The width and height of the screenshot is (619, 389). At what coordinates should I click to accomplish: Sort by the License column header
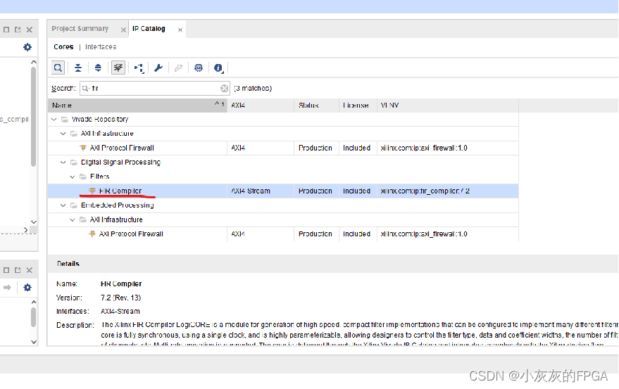pyautogui.click(x=358, y=106)
